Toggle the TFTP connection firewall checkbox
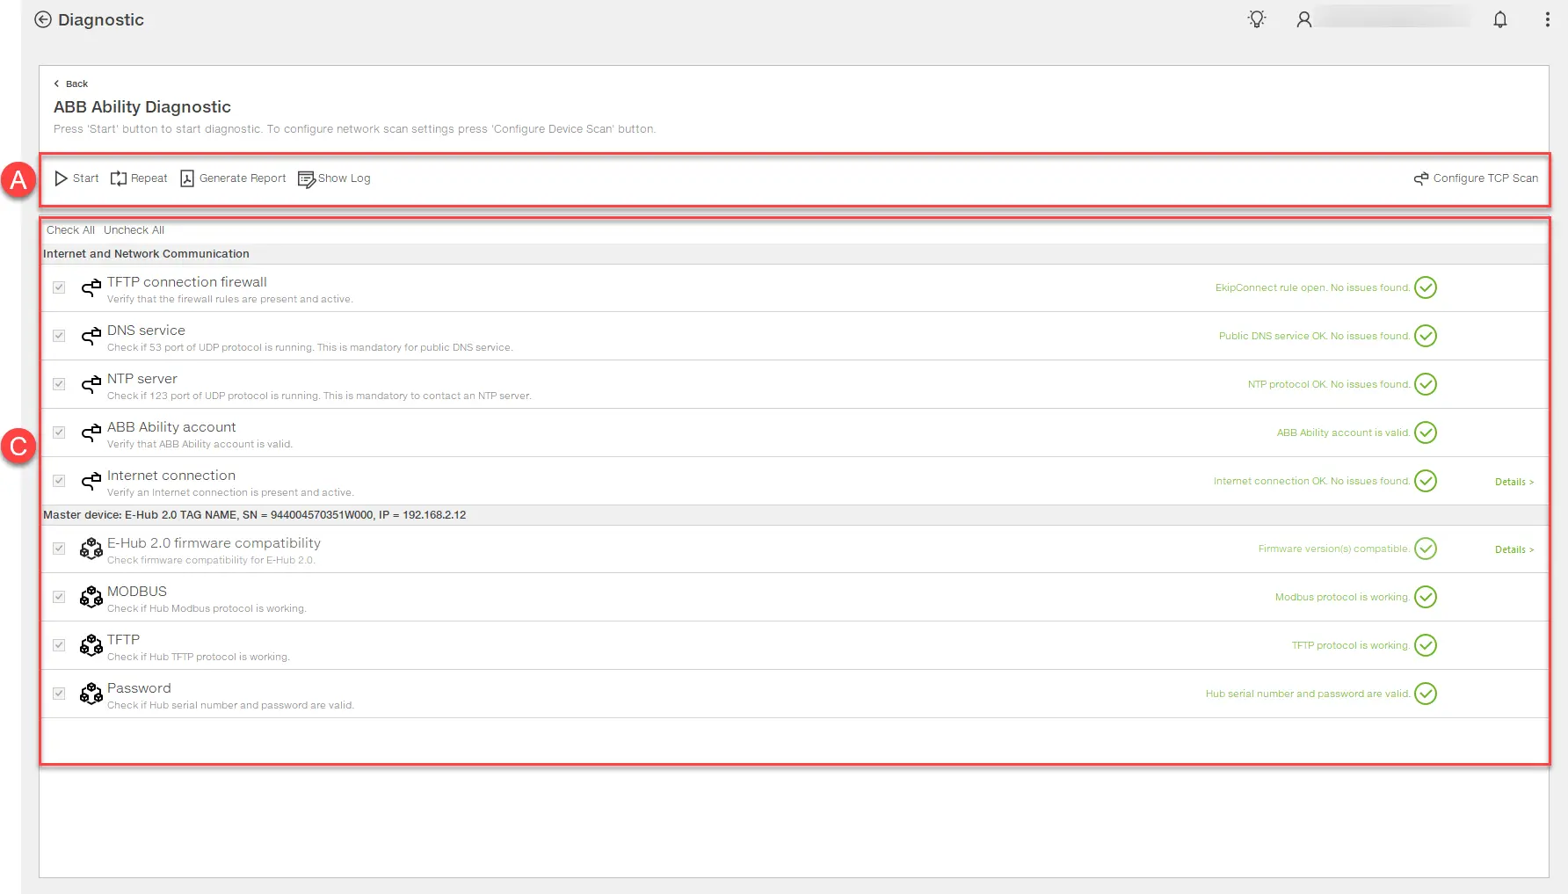Image resolution: width=1568 pixels, height=894 pixels. click(59, 287)
